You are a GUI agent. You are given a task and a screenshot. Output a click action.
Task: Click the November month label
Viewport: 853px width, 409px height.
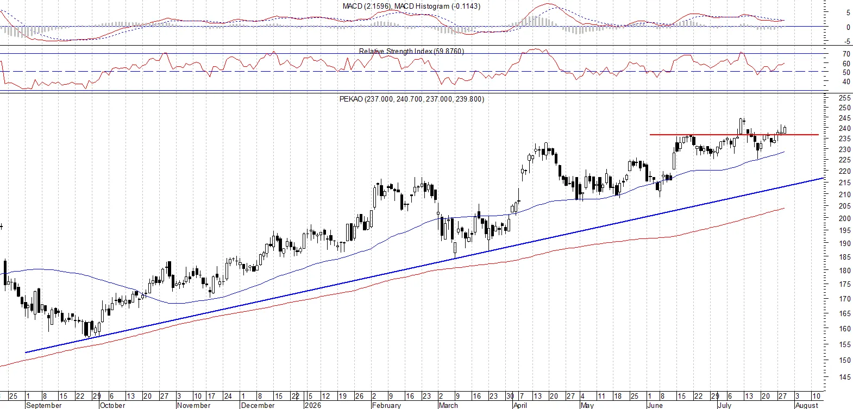click(x=194, y=405)
